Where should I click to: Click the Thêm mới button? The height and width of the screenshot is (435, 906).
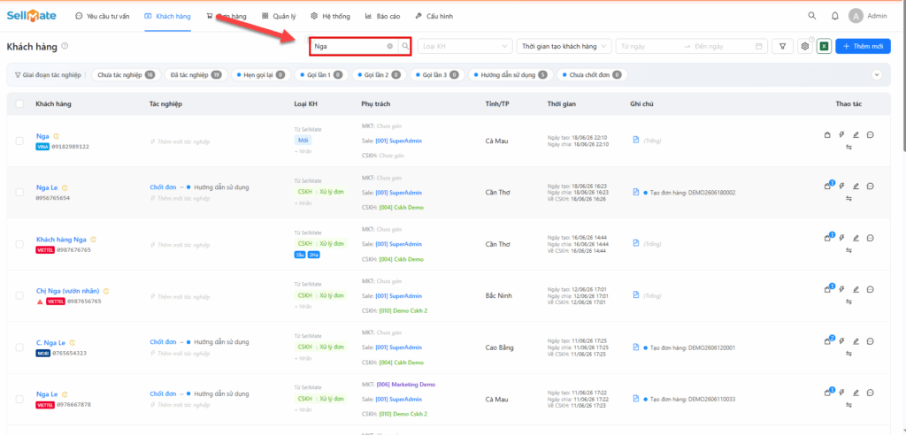click(x=863, y=46)
